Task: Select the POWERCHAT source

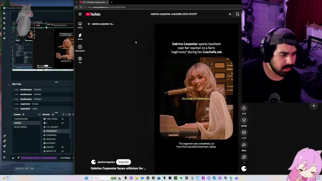Action: 52,131
